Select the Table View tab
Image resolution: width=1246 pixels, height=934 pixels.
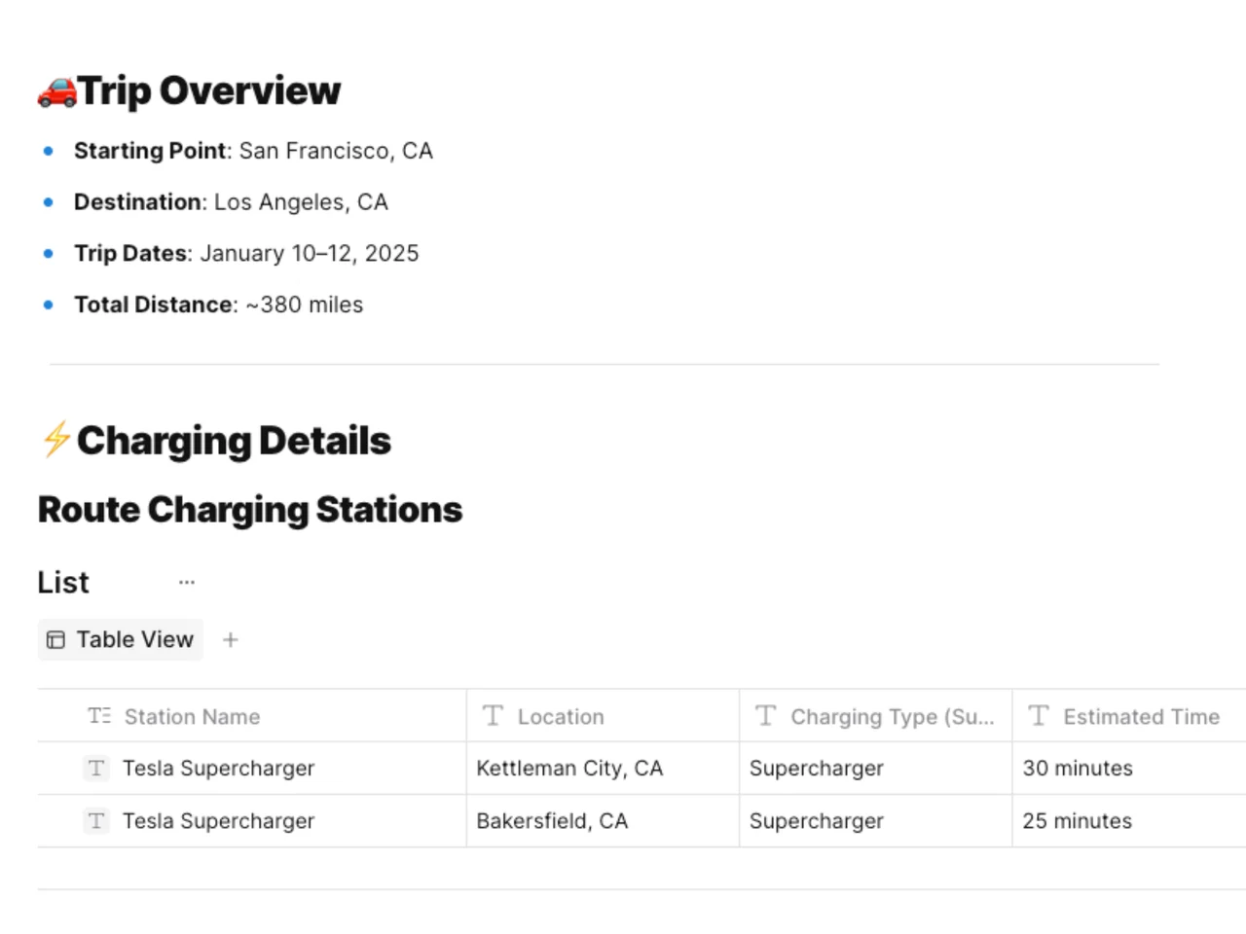coord(121,640)
